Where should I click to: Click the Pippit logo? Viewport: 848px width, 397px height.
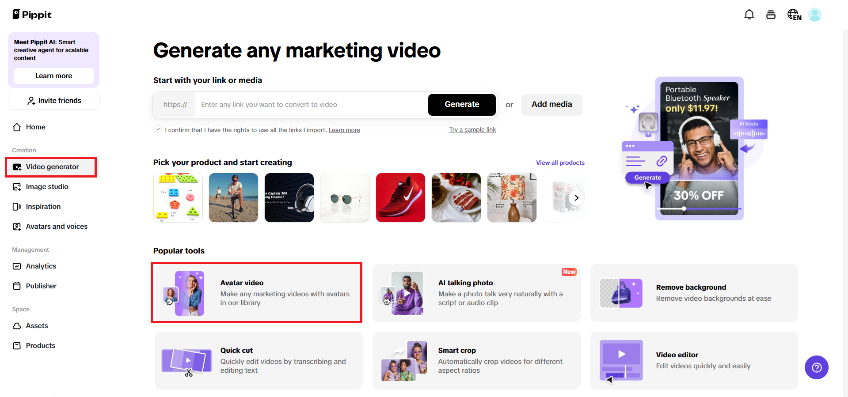tap(32, 15)
